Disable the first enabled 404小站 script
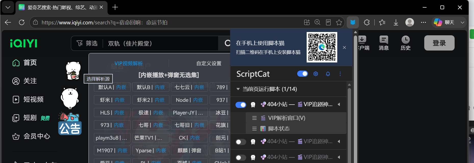The height and width of the screenshot is (163, 474). pyautogui.click(x=241, y=105)
